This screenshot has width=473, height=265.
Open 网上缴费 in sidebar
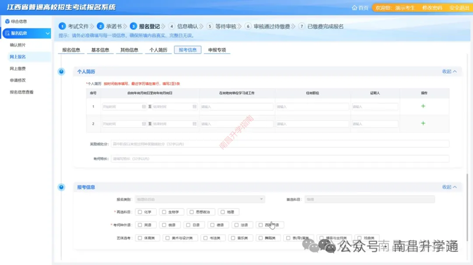click(18, 69)
